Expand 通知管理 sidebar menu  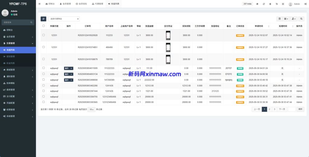pyautogui.click(x=18, y=76)
